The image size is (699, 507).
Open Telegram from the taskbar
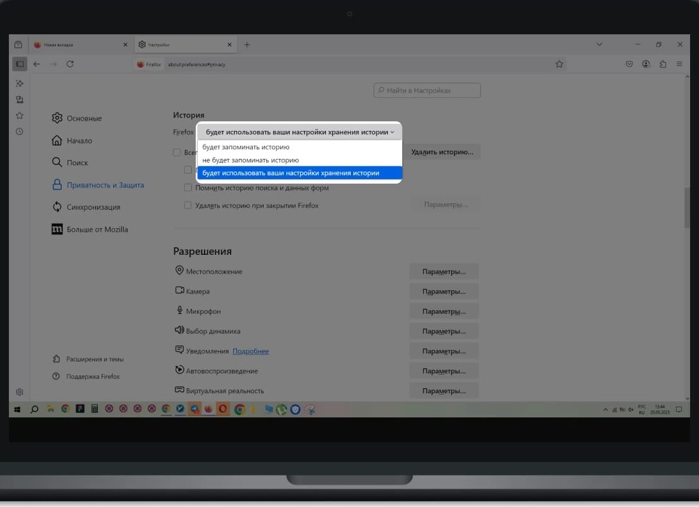coord(195,409)
